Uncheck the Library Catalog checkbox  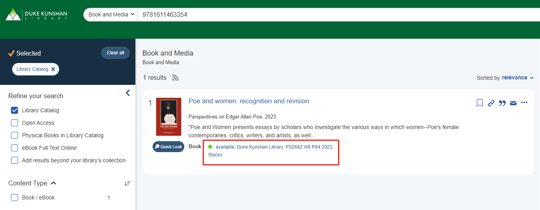[14, 110]
